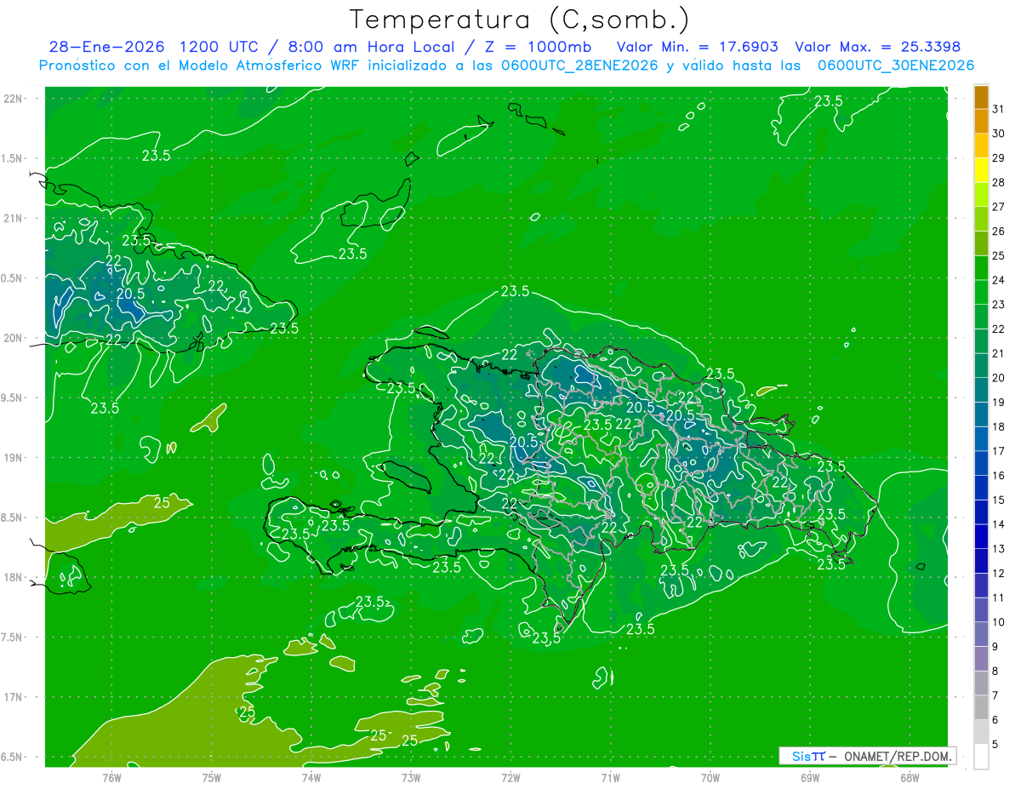Click the '73W' longitude axis label
This screenshot has height=789, width=1021.
tap(411, 777)
